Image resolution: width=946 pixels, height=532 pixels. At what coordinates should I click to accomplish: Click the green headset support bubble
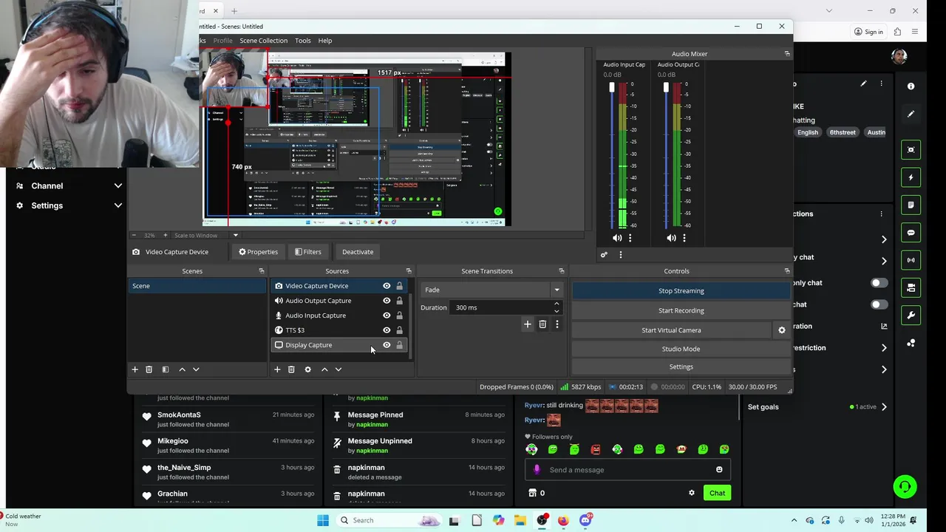pos(905,486)
